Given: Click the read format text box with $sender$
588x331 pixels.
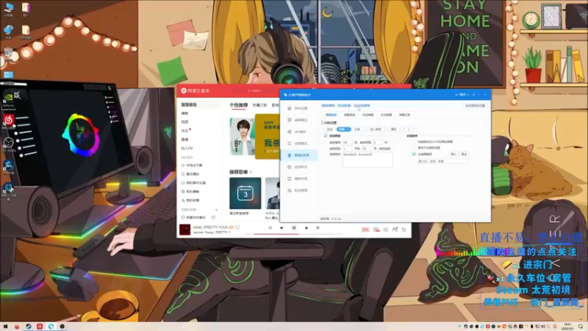Looking at the screenshot, I should tap(367, 160).
